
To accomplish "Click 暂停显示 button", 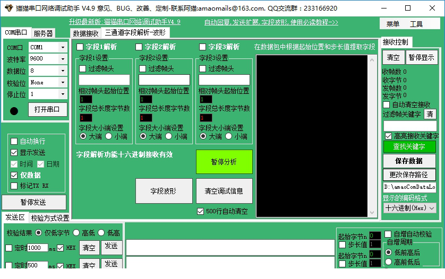I will pyautogui.click(x=422, y=58).
